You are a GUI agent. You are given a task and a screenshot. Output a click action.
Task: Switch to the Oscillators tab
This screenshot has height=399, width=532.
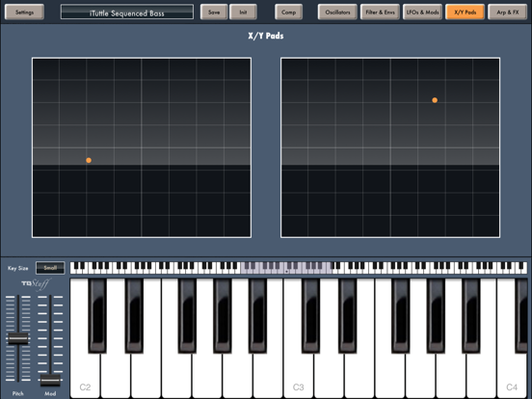point(337,13)
